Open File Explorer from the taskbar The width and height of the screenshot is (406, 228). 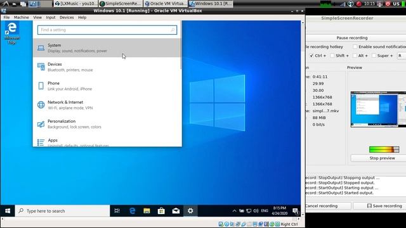[x=147, y=211]
